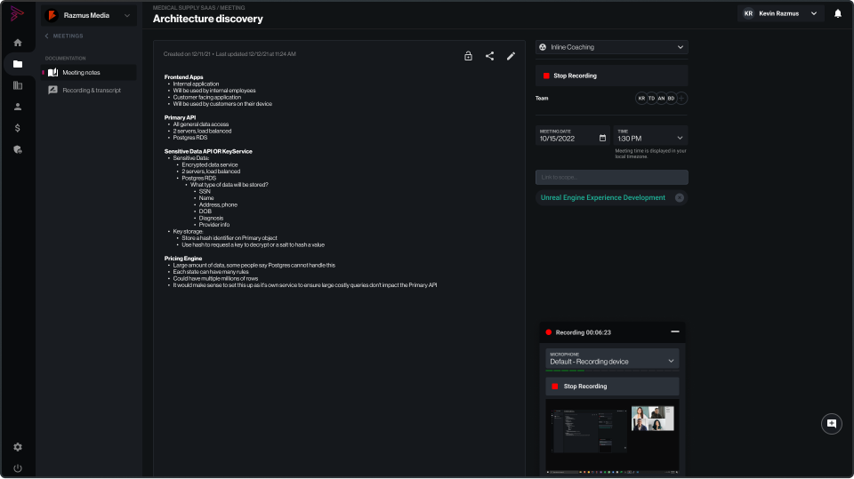Switch to Recording & transcript
This screenshot has height=479, width=854.
(x=91, y=90)
